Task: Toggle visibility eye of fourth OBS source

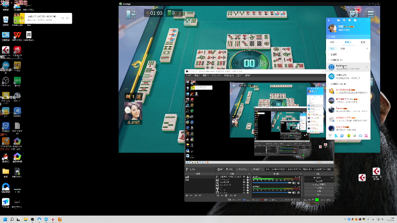Action: tap(244, 184)
